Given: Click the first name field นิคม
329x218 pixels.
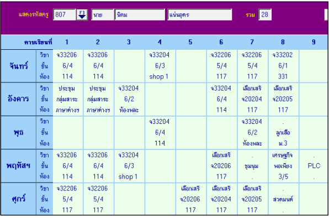Looking at the screenshot, I should point(140,14).
